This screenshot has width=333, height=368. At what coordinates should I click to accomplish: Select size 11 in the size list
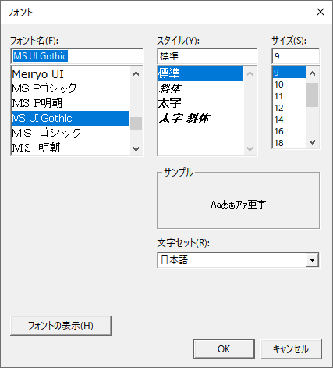pos(289,96)
